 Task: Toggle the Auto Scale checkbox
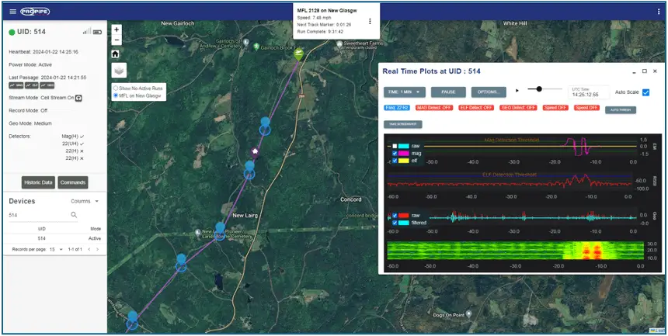tap(646, 92)
